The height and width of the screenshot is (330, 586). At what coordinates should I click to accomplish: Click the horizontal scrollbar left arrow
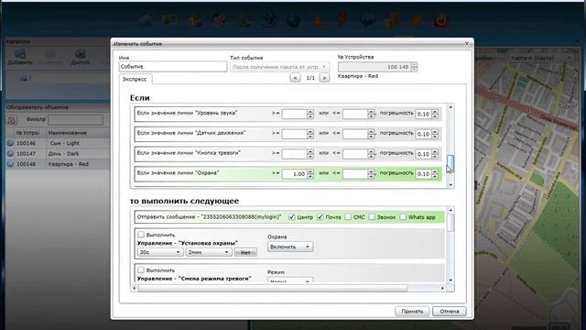[x=135, y=288]
